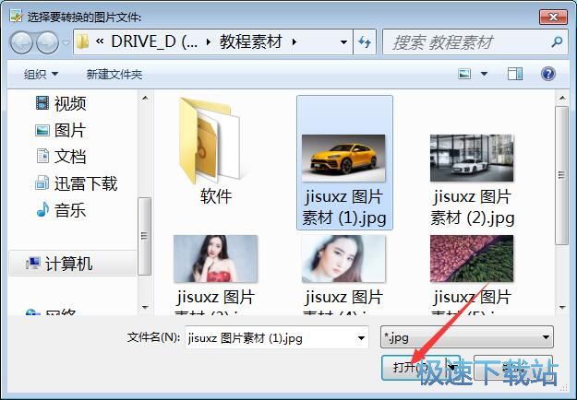
Task: Click navigation pane scroll down arrow
Action: pyautogui.click(x=145, y=307)
